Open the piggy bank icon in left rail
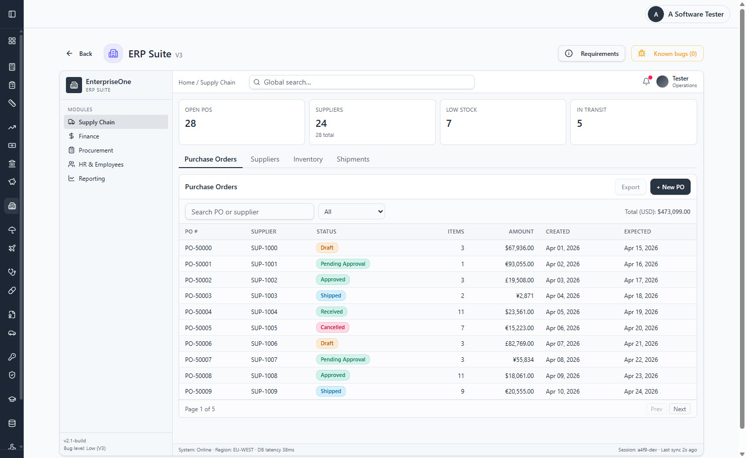 click(12, 182)
